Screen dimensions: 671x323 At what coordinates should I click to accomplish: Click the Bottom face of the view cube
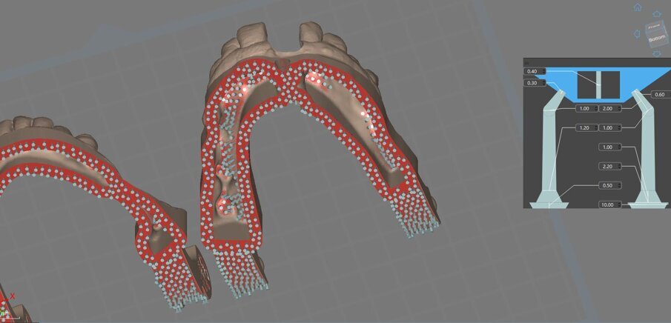click(657, 37)
